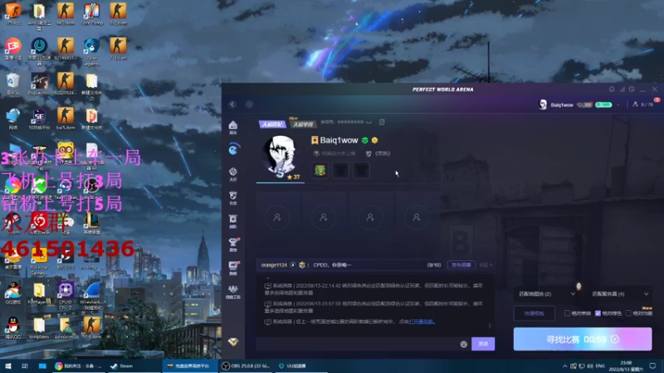The height and width of the screenshot is (373, 664).
Task: Open the settings icon next to the signal bars
Action: [632, 90]
